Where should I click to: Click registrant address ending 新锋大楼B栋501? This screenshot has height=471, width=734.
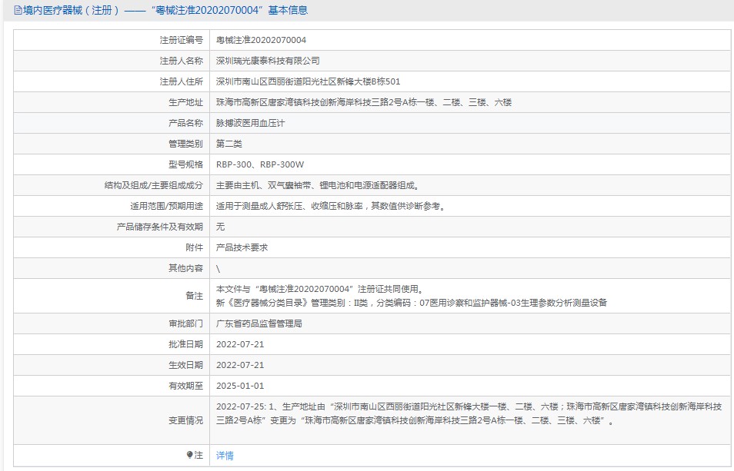pos(308,81)
